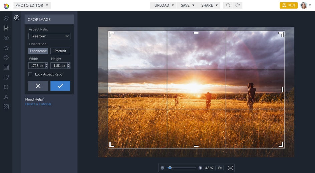Select the Text tool letter A icon

tap(6, 97)
